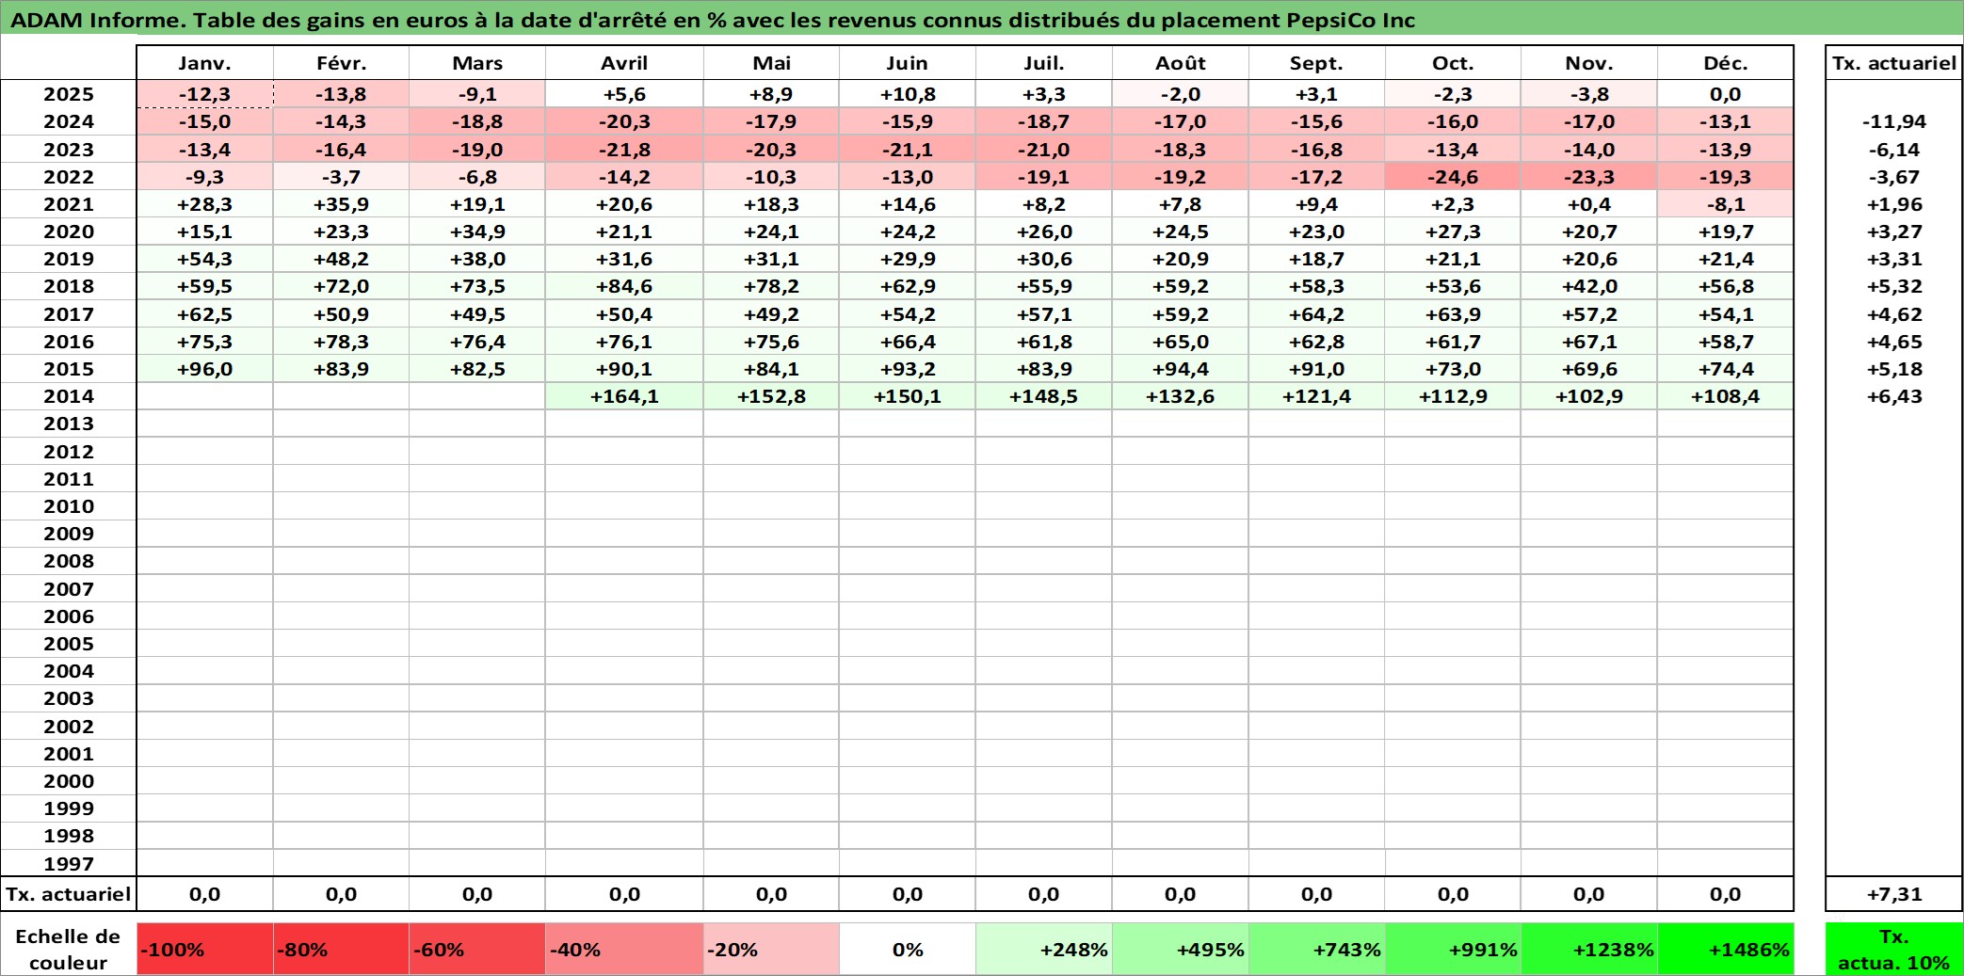Click the +152,8 cell for May 2014
Screen dimensions: 1964x976
tap(771, 396)
